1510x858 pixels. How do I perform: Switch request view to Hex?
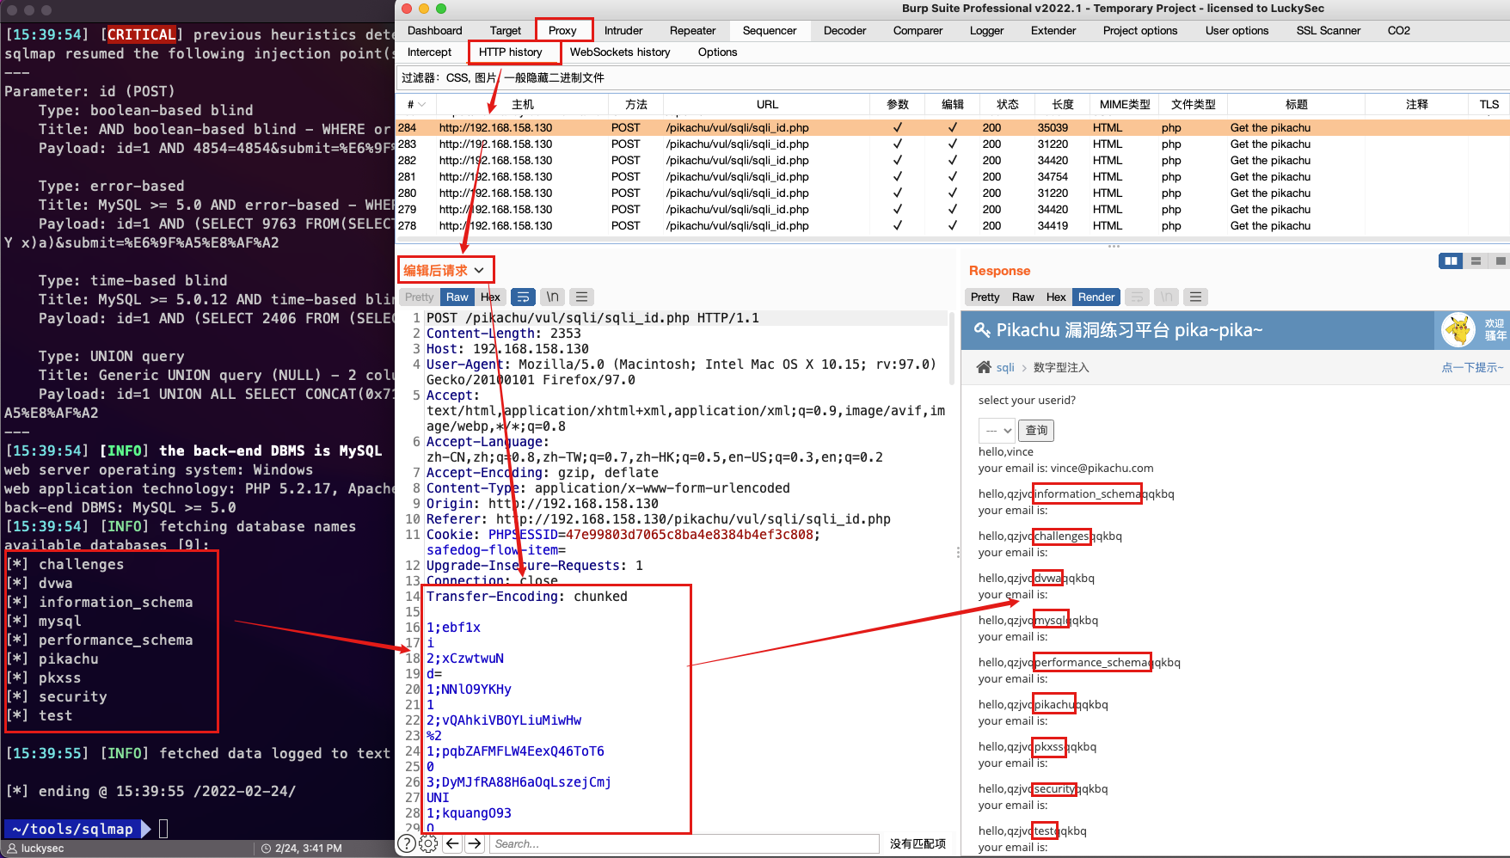pos(490,297)
